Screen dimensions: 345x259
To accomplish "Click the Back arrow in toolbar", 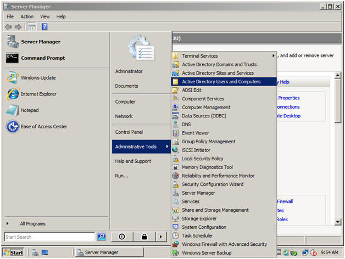I will pos(8,27).
